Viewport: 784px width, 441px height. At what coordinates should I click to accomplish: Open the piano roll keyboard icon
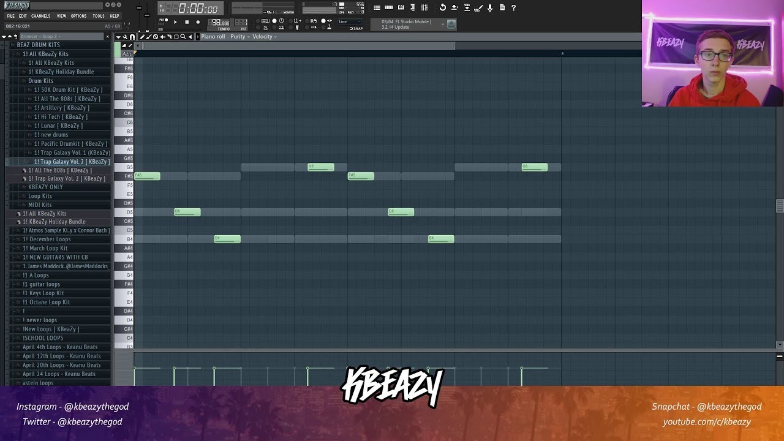tap(401, 7)
